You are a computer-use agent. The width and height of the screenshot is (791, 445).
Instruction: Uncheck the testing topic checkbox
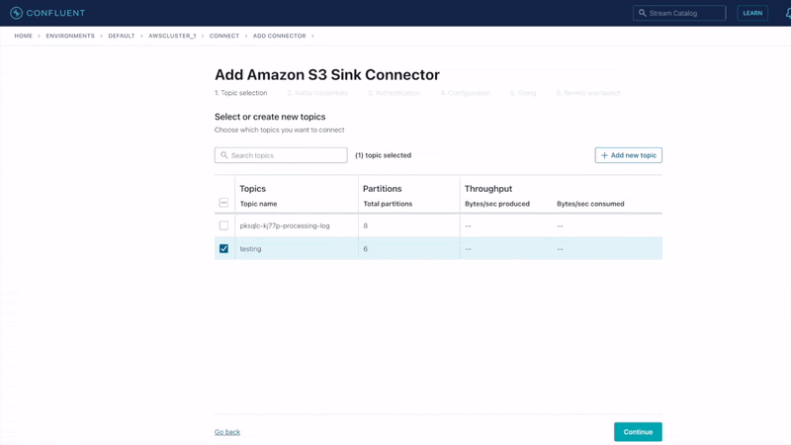tap(223, 249)
